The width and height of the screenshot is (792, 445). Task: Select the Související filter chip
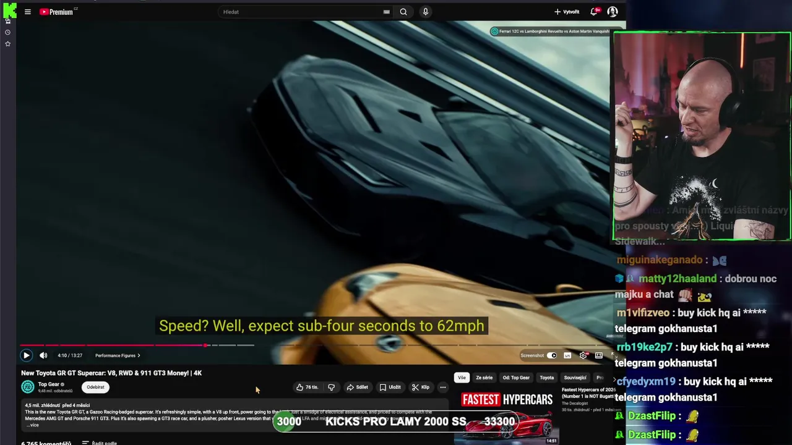[575, 378]
